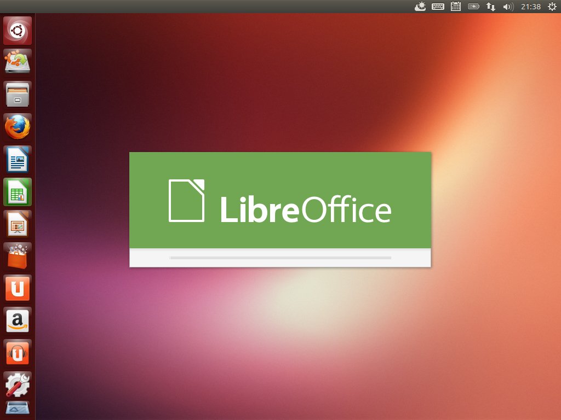Open LibreOffice Impress presentation icon

18,224
